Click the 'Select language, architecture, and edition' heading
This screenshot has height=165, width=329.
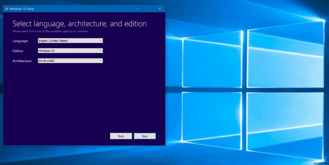(79, 24)
